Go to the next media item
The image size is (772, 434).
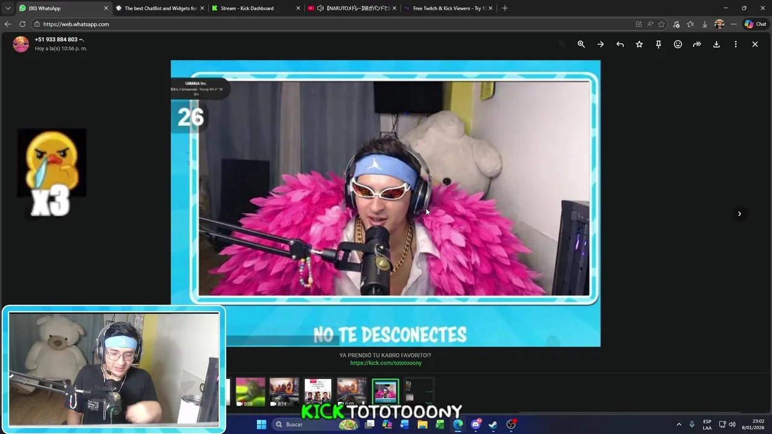click(739, 213)
